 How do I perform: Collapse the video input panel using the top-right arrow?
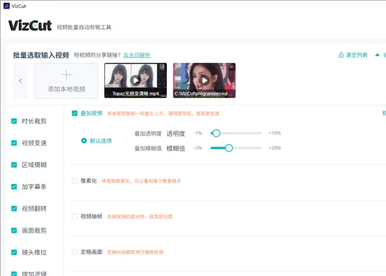pos(377,55)
